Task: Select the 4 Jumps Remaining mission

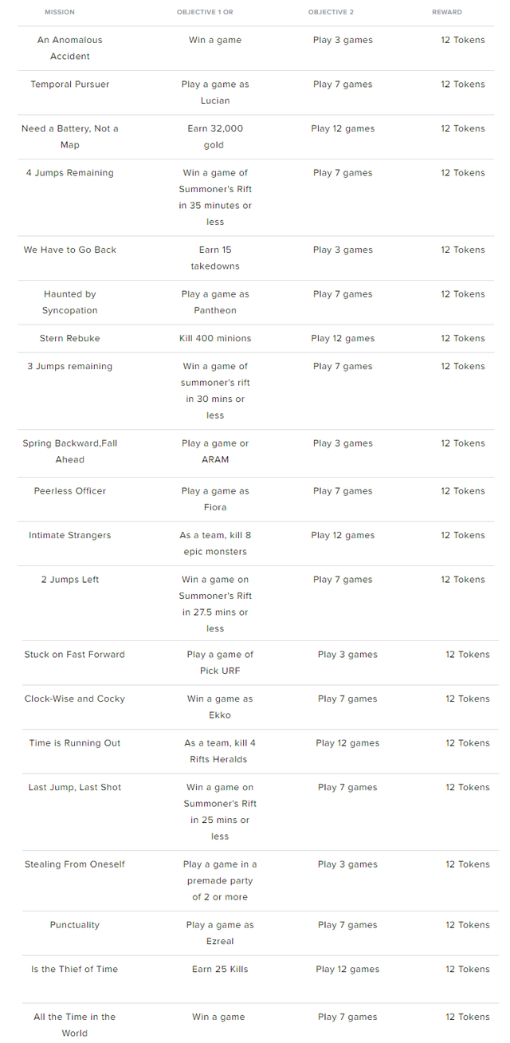Action: (x=70, y=173)
